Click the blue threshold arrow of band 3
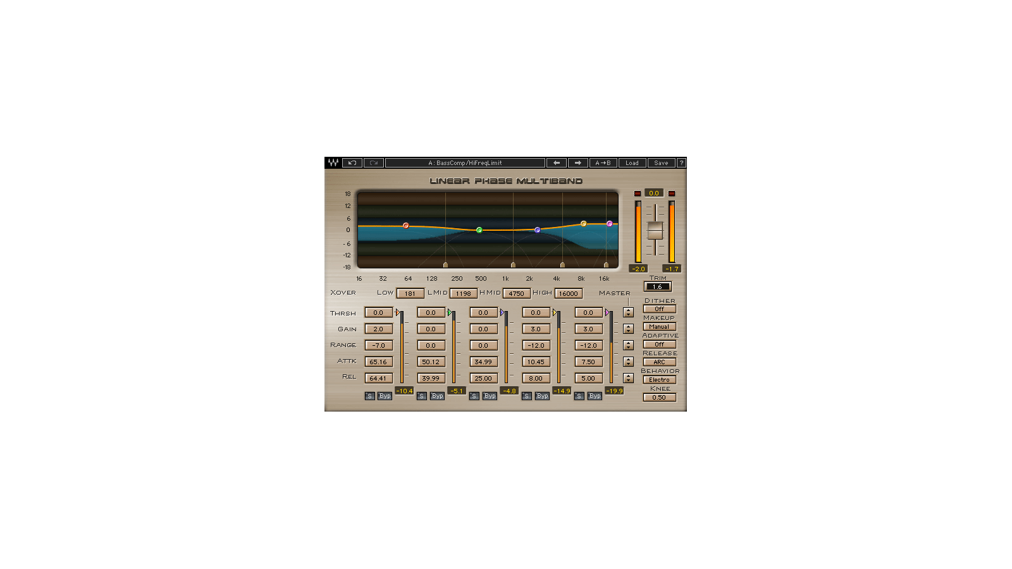 502,312
